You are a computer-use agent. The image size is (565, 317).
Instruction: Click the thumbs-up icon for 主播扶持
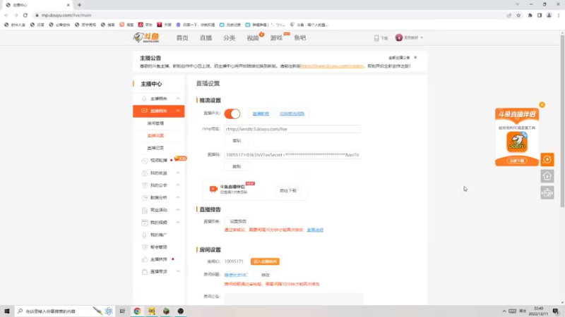(145, 259)
